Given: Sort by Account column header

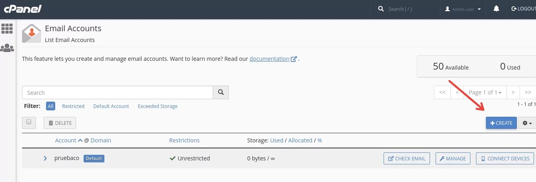Looking at the screenshot, I should pyautogui.click(x=66, y=140).
